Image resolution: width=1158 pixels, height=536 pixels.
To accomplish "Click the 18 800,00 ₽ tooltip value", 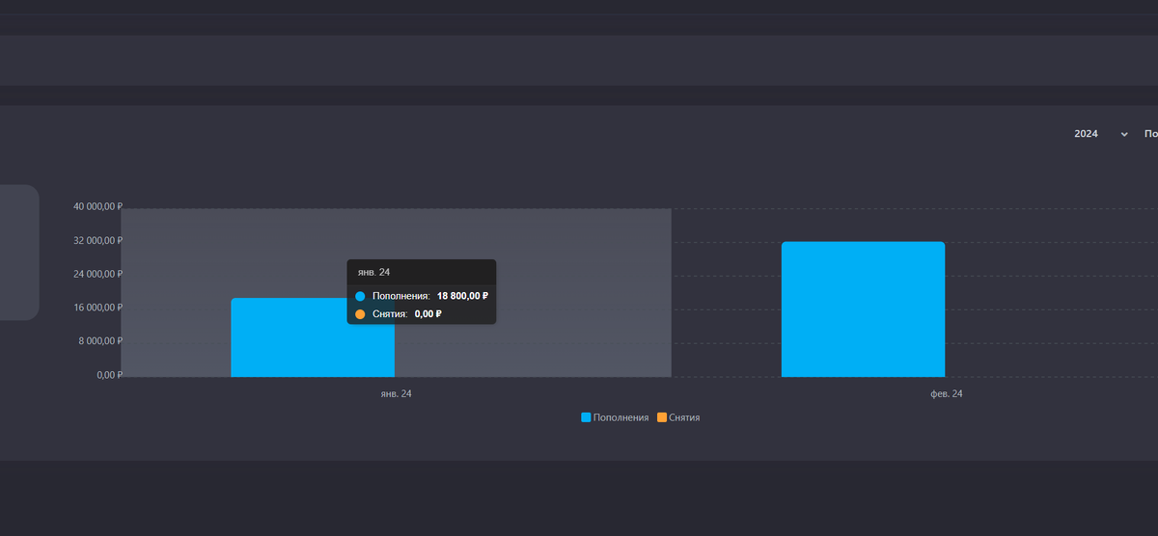I will pos(462,296).
